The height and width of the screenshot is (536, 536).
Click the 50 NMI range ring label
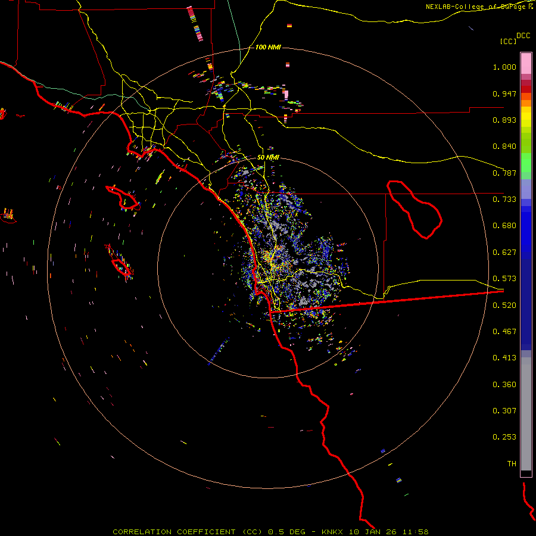point(268,157)
